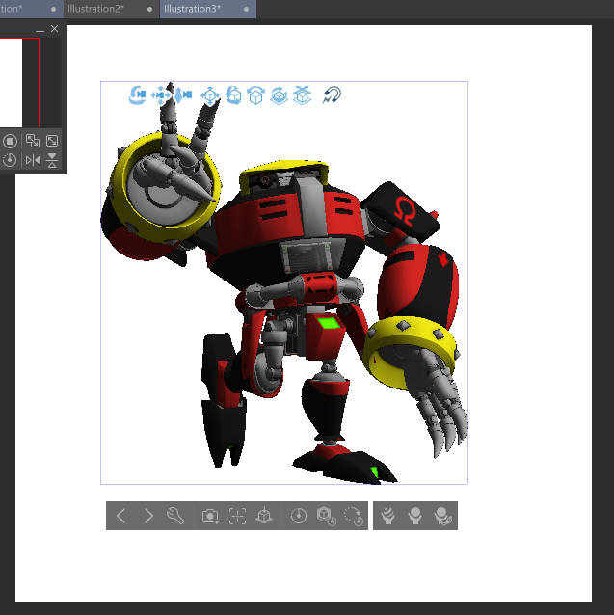
Task: Select the free rotate 3D object icon
Action: pos(233,95)
